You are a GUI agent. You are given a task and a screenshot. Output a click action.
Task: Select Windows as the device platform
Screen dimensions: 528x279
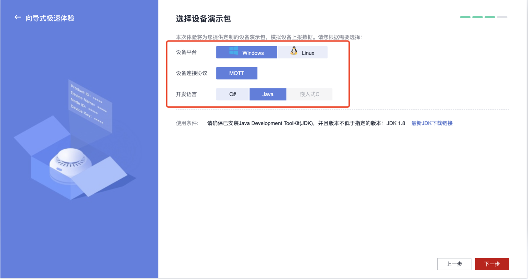click(246, 52)
